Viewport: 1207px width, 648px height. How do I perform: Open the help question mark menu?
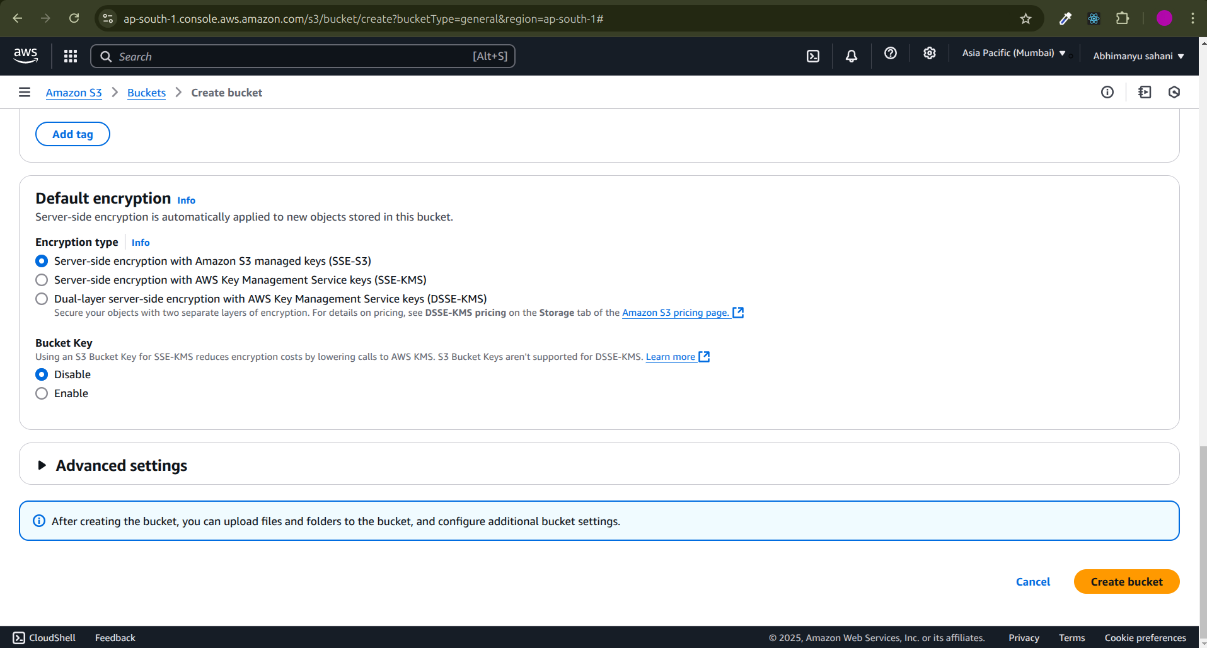(x=891, y=54)
